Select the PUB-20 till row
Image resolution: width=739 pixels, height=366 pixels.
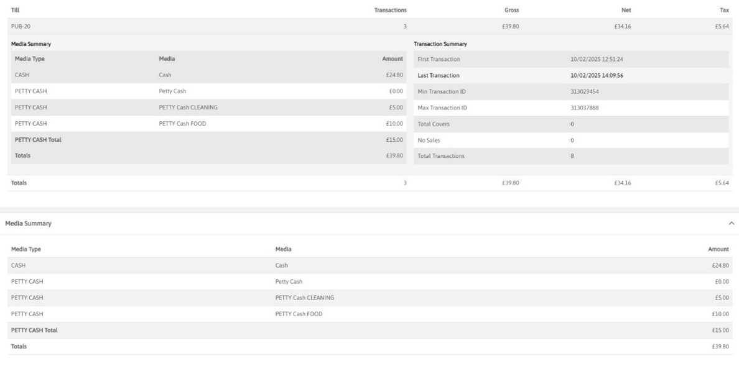[x=21, y=27]
